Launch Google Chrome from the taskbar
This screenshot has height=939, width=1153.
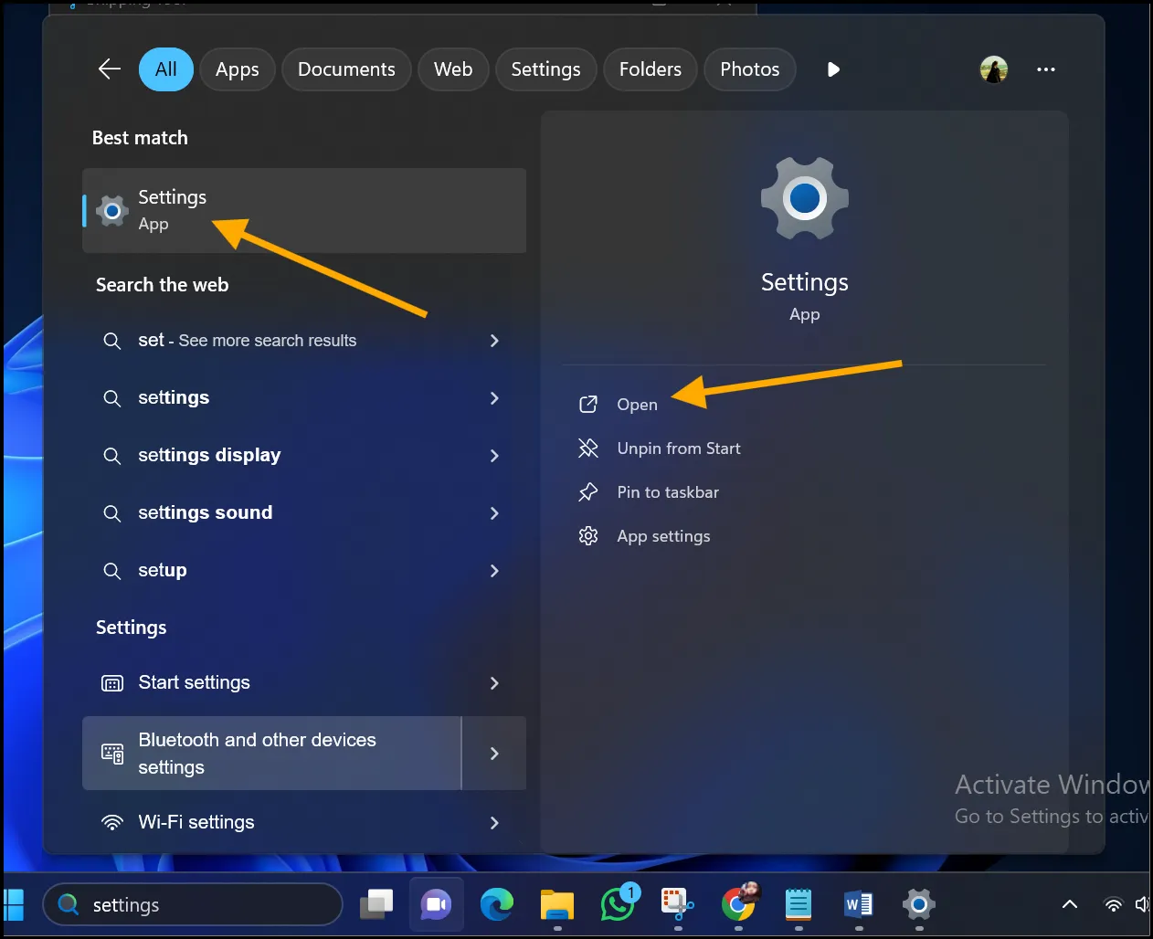[738, 904]
